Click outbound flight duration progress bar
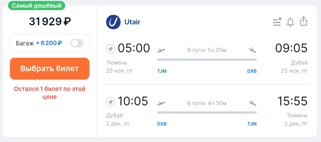This screenshot has height=142, width=321. tap(207, 59)
